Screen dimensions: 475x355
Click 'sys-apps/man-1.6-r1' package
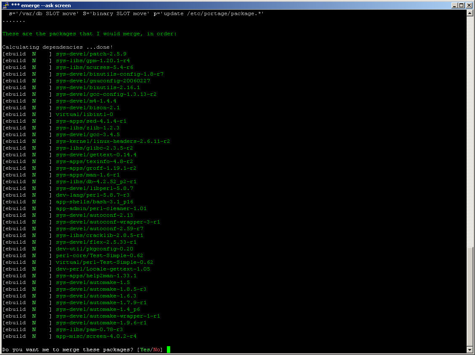(88, 175)
